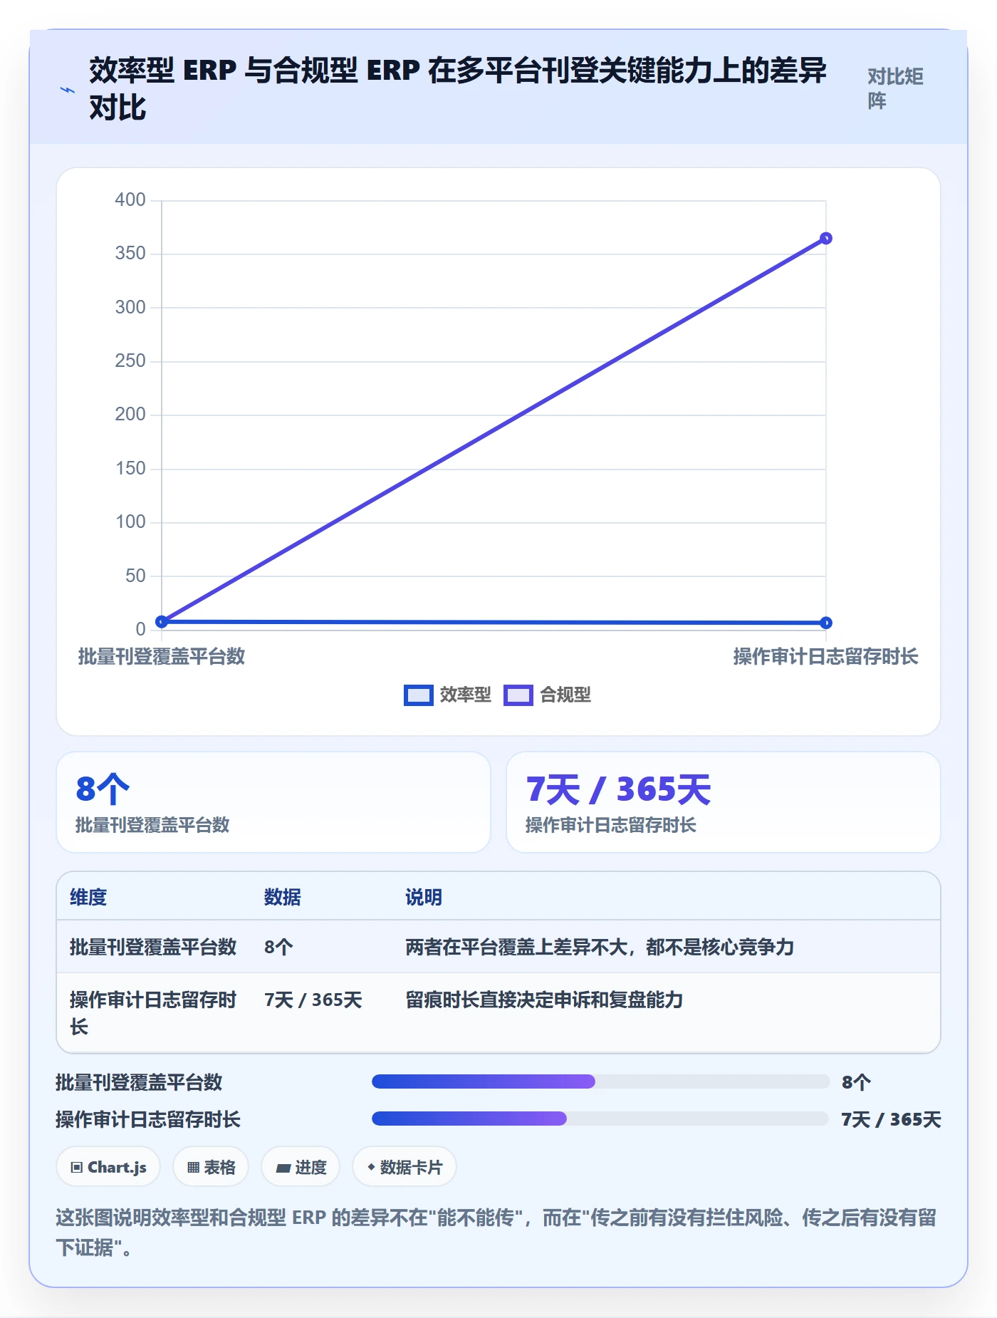Toggle the 合规型 series in the chart legend
Image resolution: width=997 pixels, height=1318 pixels.
[x=547, y=695]
